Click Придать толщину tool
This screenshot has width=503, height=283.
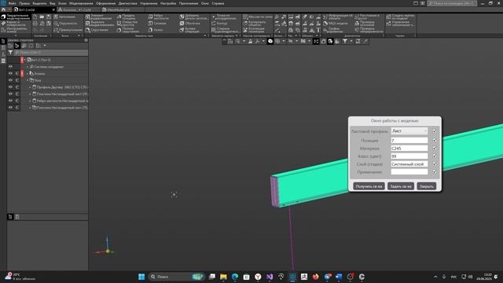click(127, 17)
